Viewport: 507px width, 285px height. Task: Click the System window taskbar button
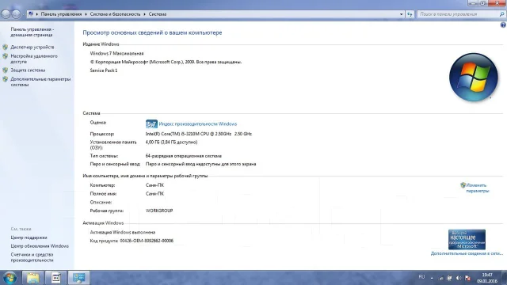click(x=78, y=278)
